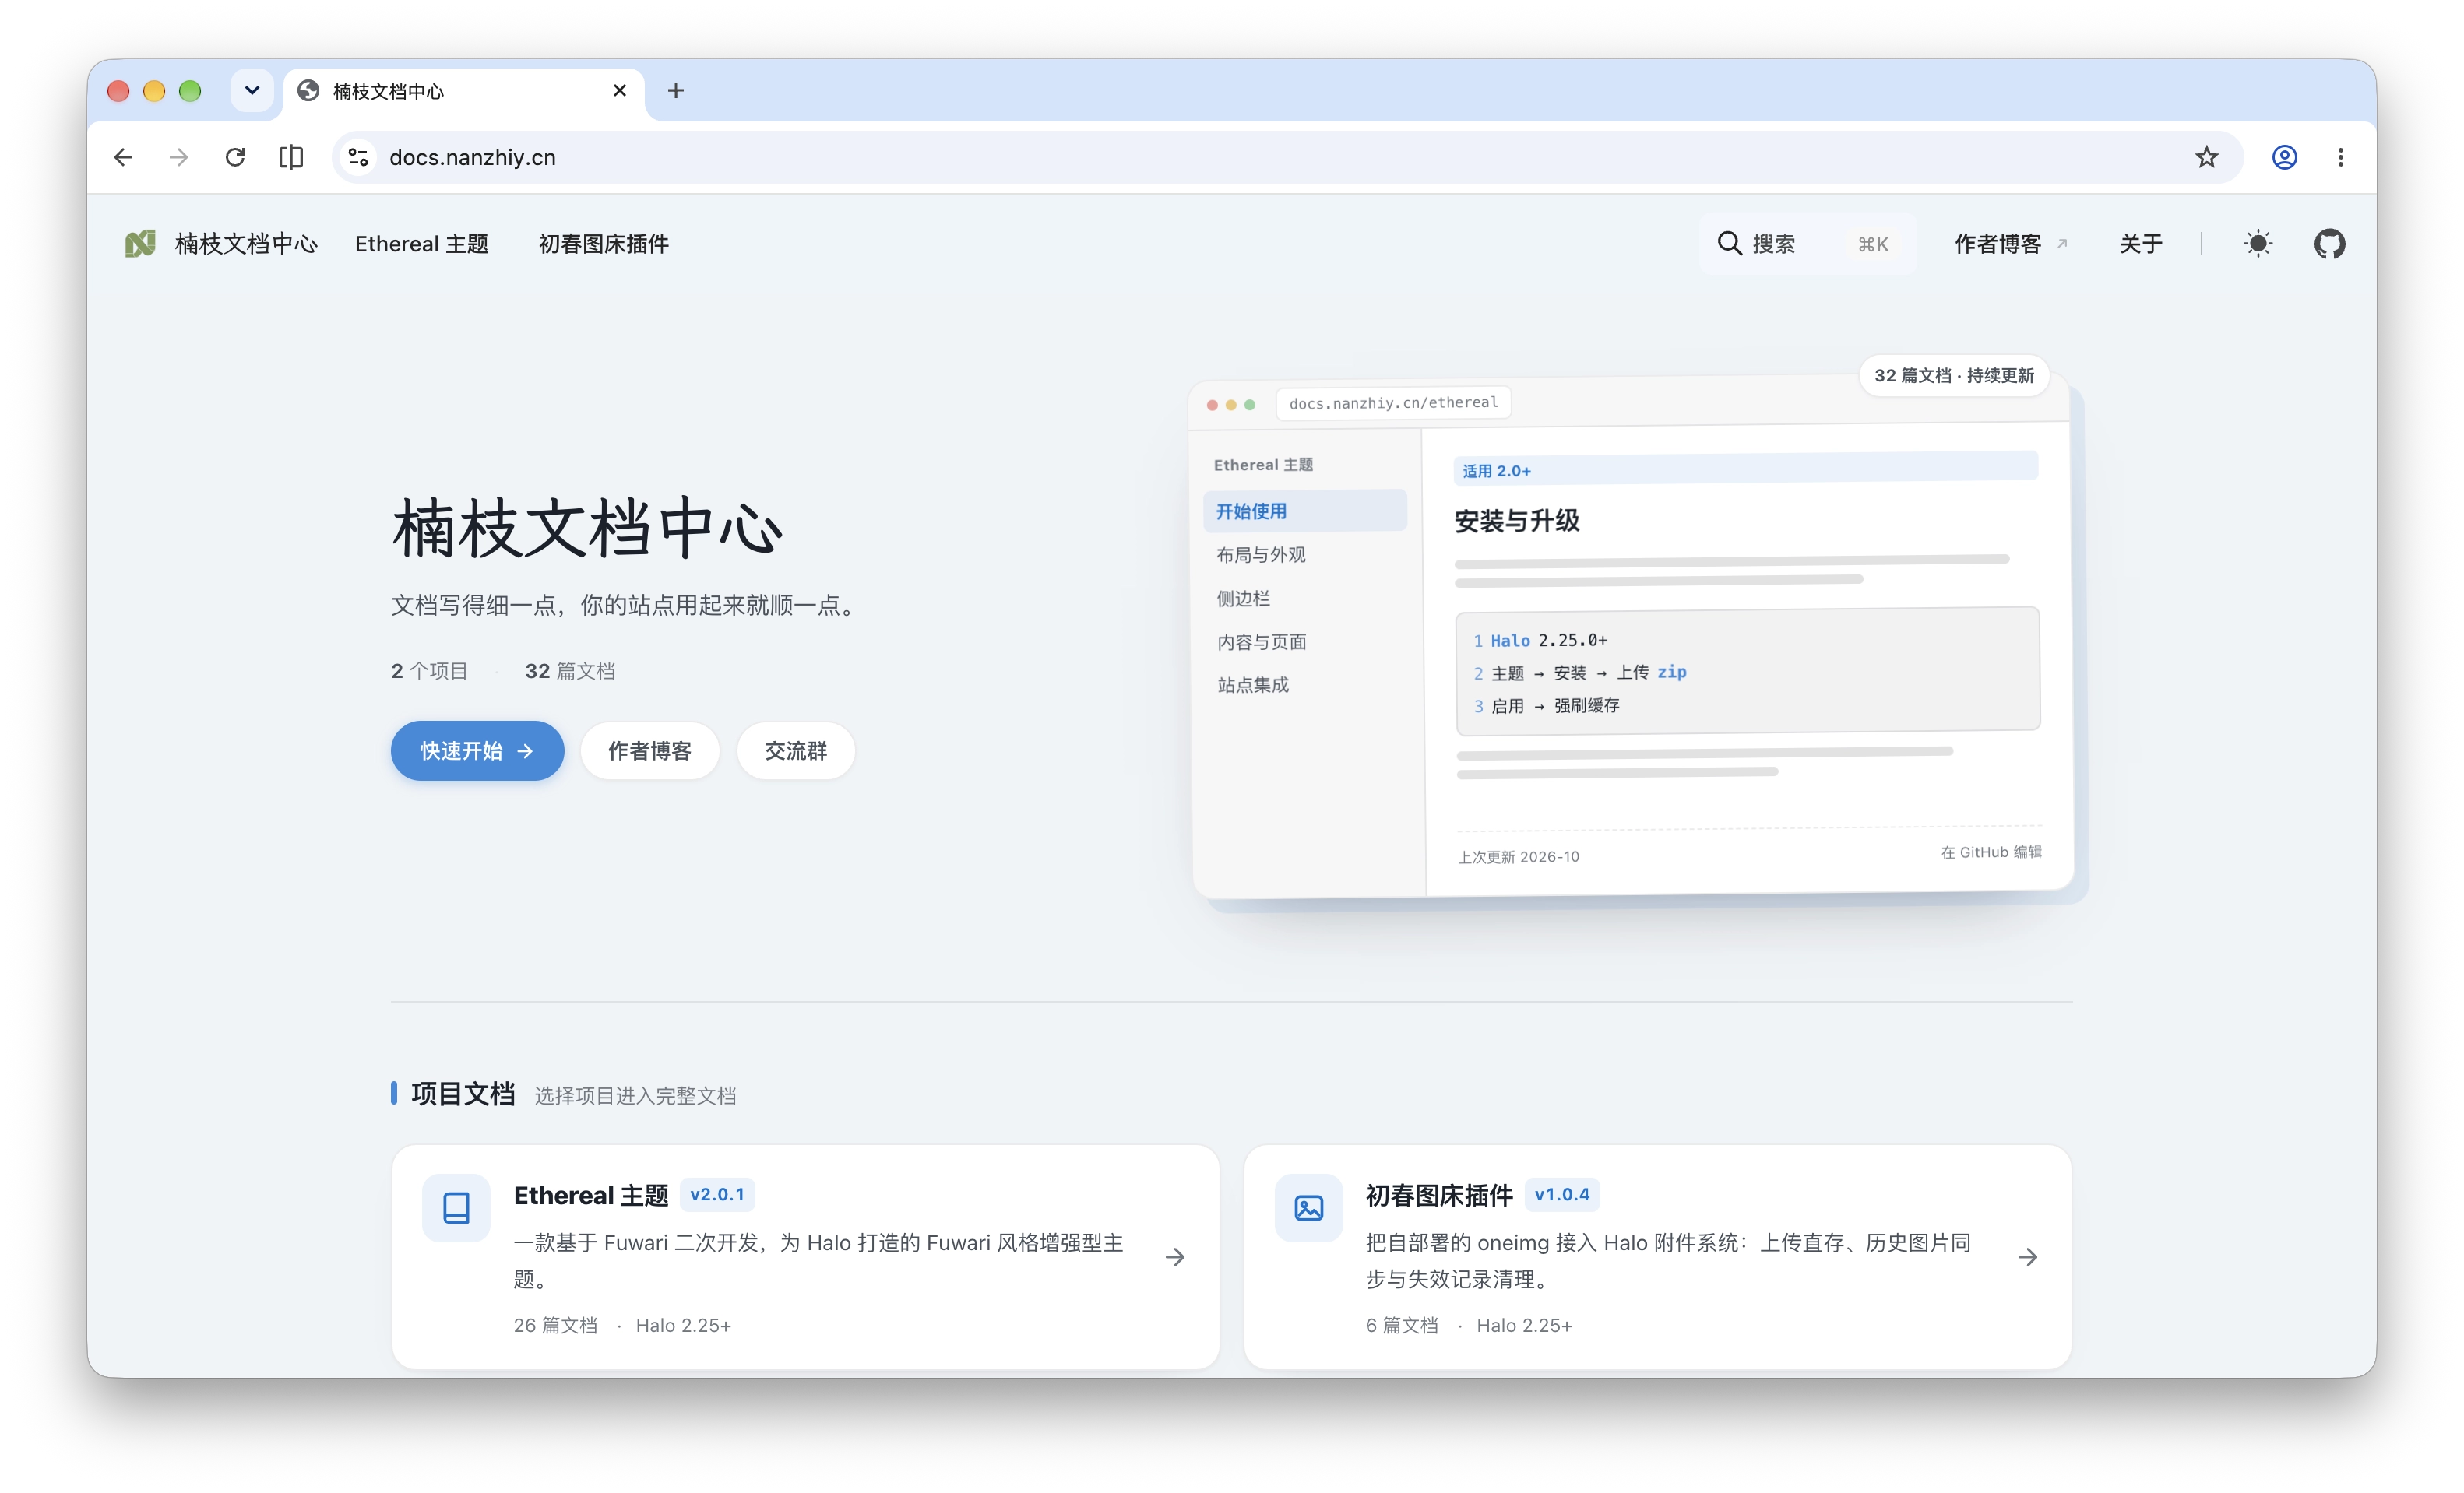
Task: Click the arrow on the 初春图床插件 card
Action: pos(2027,1257)
